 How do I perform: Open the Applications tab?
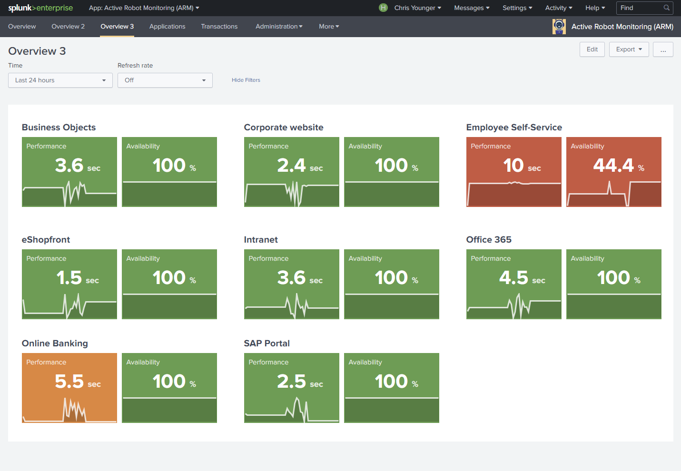[167, 27]
